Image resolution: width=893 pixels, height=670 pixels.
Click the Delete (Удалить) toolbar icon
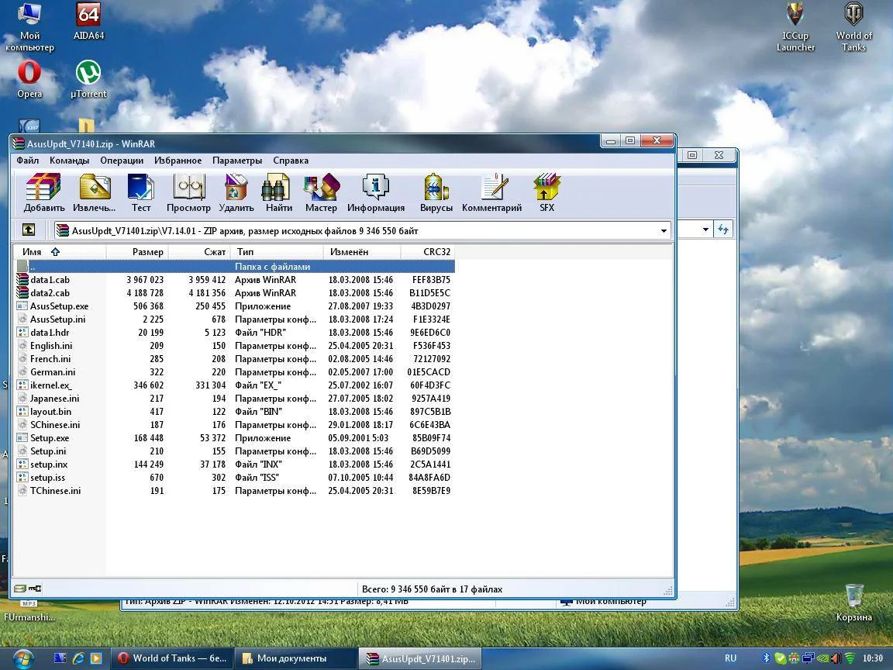236,193
